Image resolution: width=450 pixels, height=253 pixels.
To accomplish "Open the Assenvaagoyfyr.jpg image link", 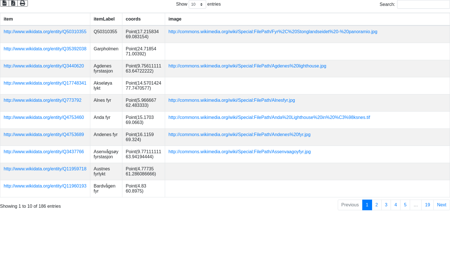I will point(239,152).
